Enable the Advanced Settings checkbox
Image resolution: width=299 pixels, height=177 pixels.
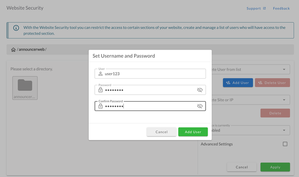coord(285,144)
